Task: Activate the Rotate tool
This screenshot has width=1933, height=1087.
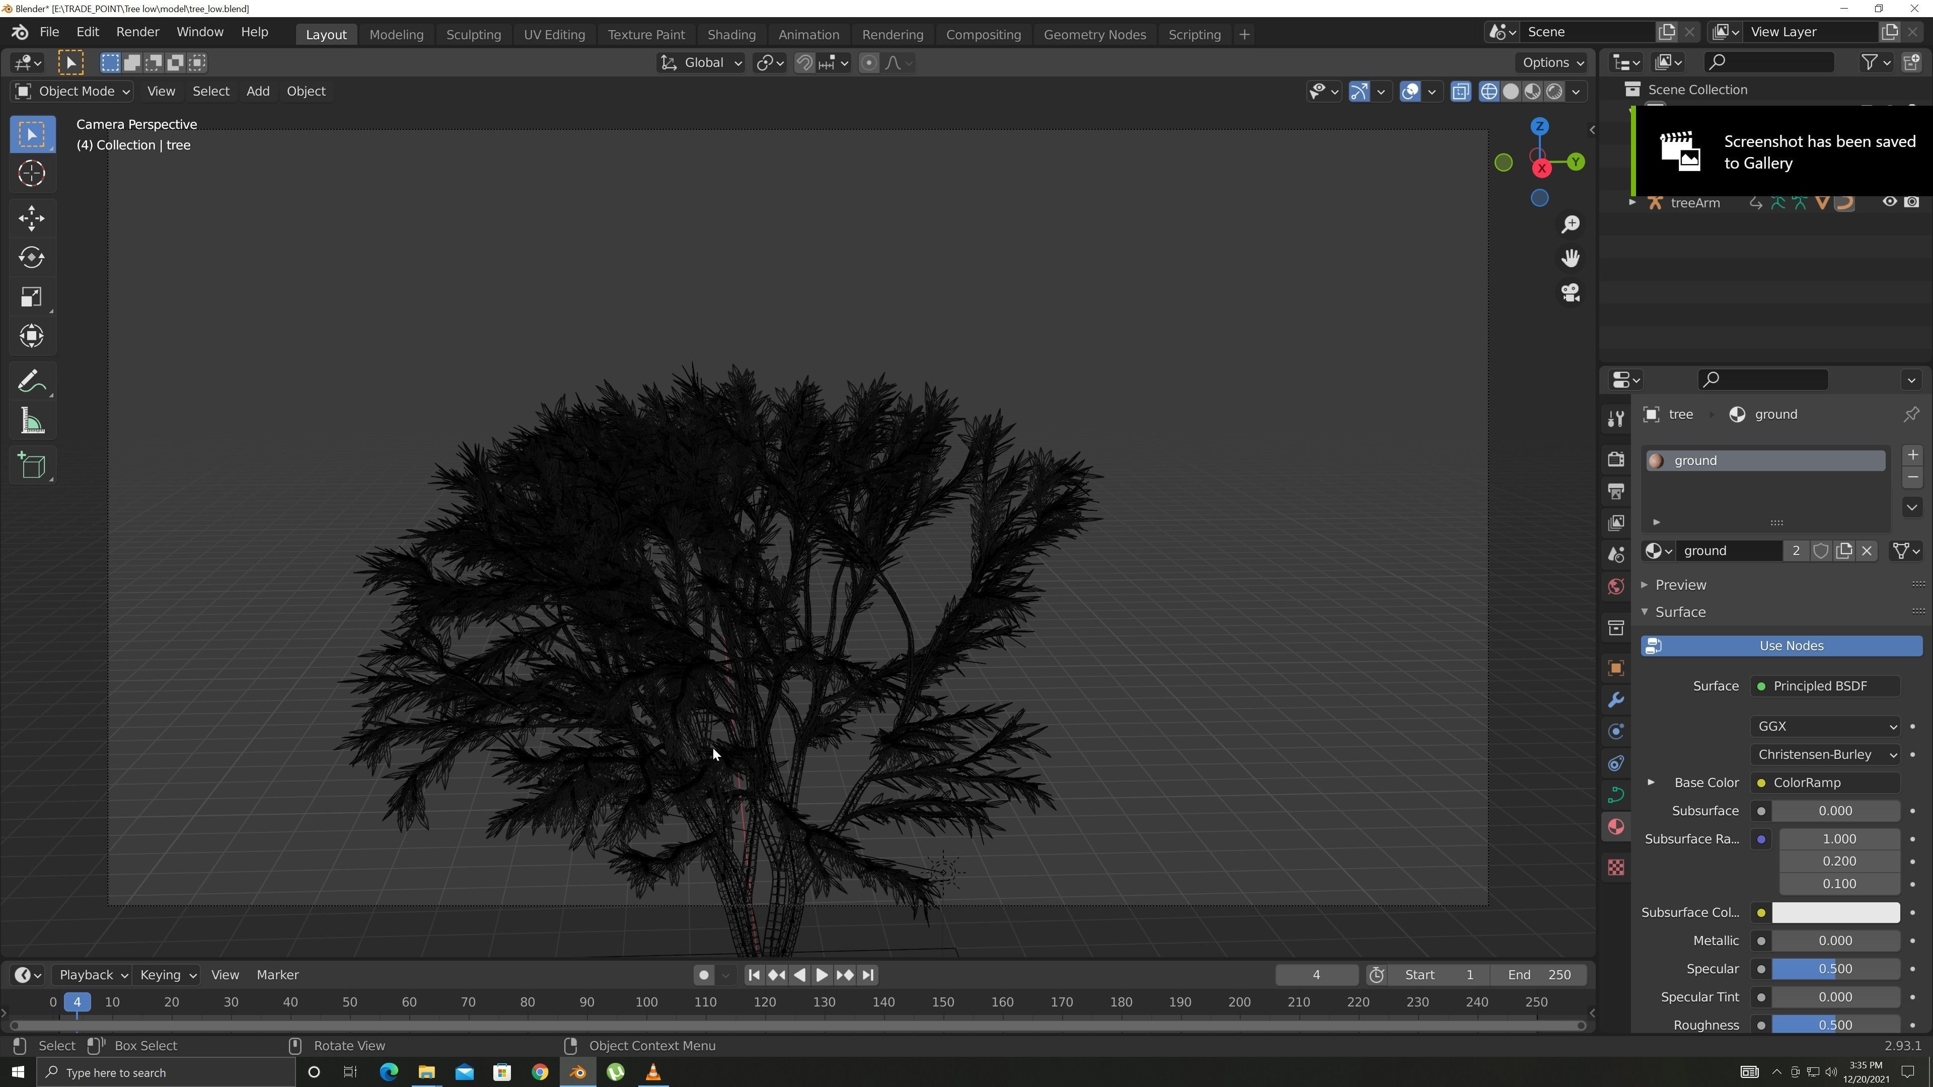Action: pyautogui.click(x=32, y=257)
